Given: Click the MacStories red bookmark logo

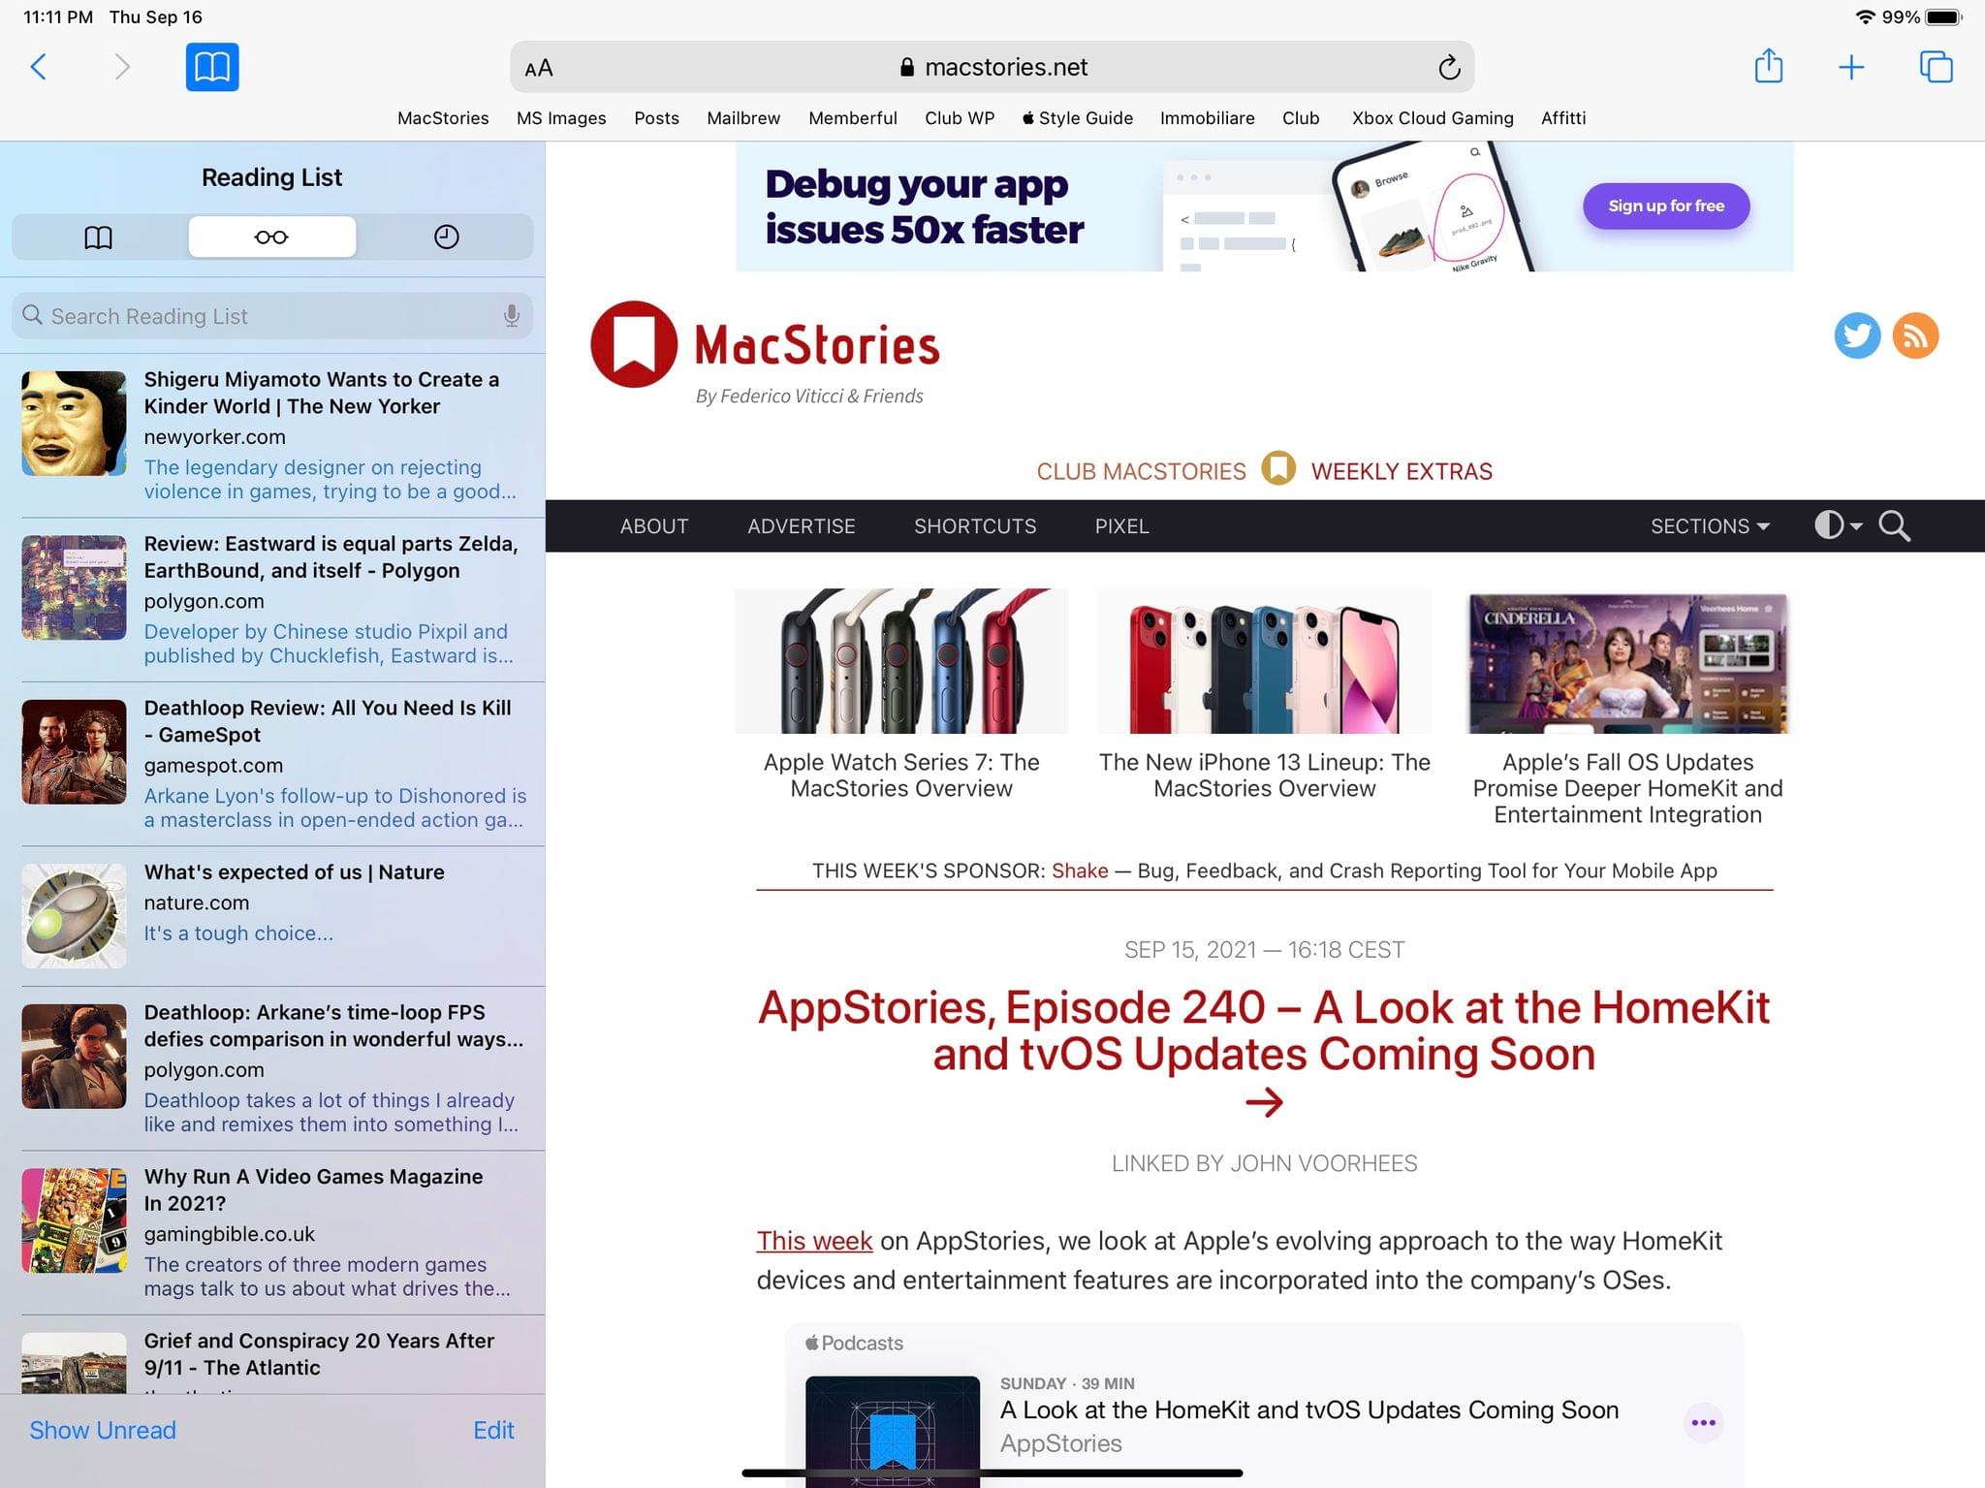Looking at the screenshot, I should (x=634, y=344).
